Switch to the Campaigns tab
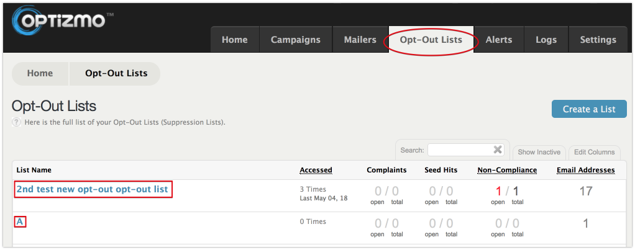The height and width of the screenshot is (250, 635). click(296, 40)
